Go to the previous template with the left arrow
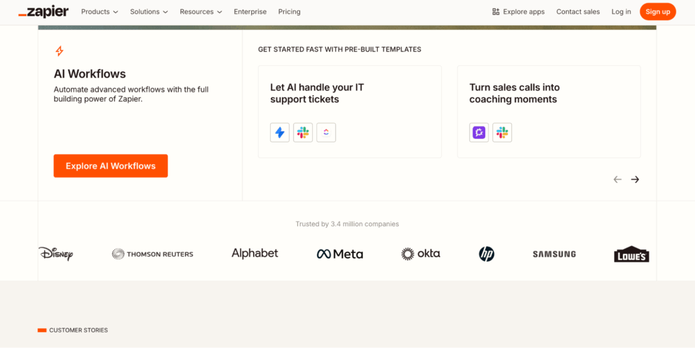Image resolution: width=695 pixels, height=348 pixels. (x=618, y=180)
